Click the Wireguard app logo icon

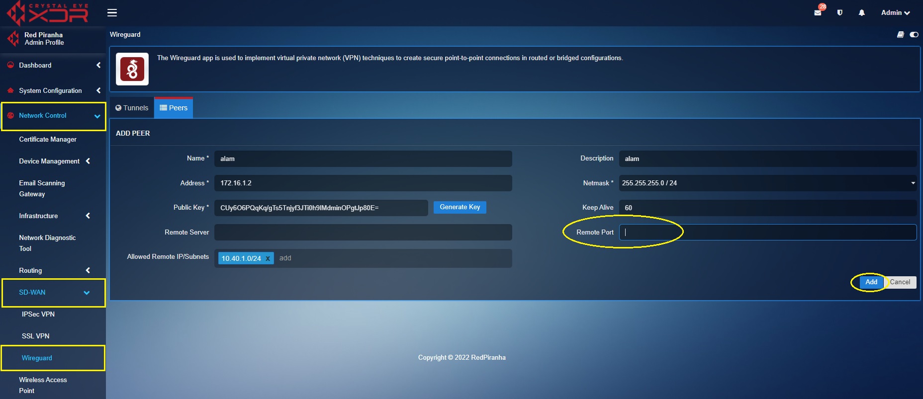[132, 69]
